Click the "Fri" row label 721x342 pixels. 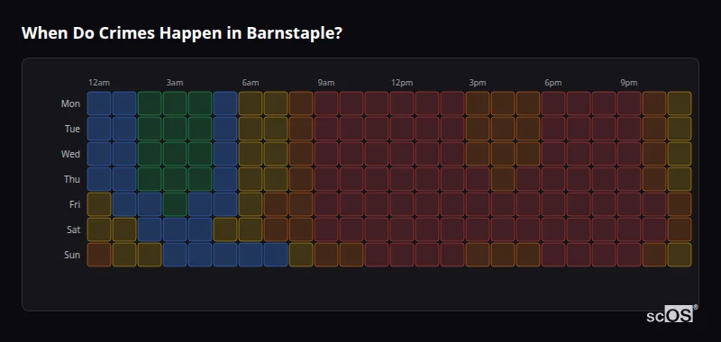click(75, 204)
